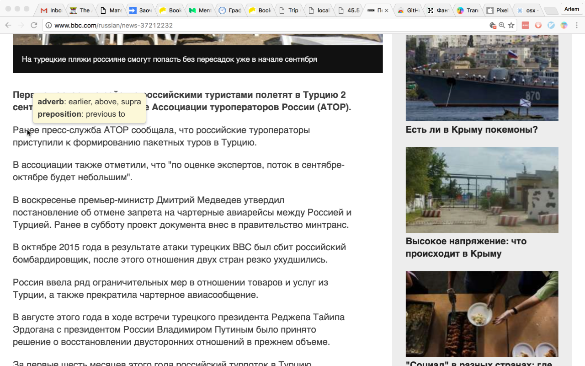Open the red three-dots password extension
This screenshot has height=366, width=585.
point(525,25)
